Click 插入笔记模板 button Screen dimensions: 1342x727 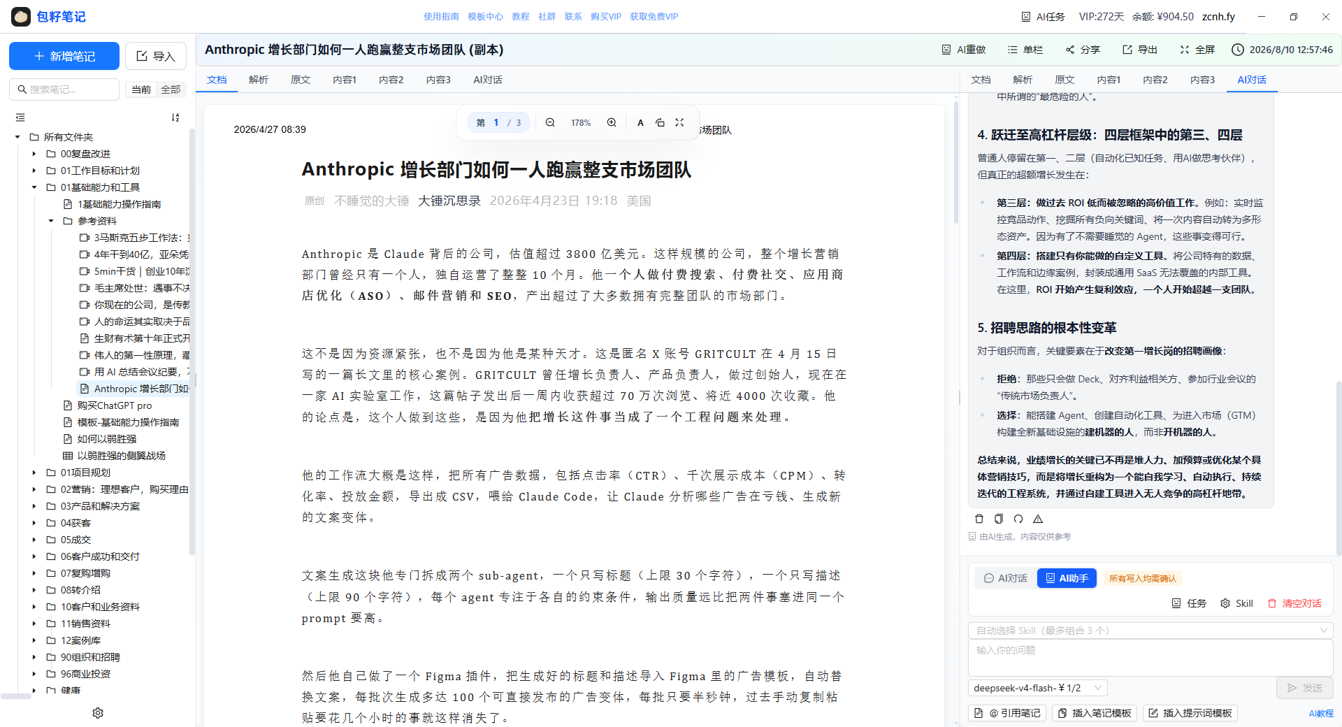click(1095, 713)
